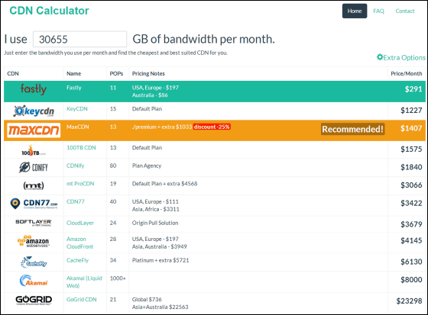Click the Recommended! badge on MaxCDN
Viewport: 428px width, 315px height.
click(352, 129)
